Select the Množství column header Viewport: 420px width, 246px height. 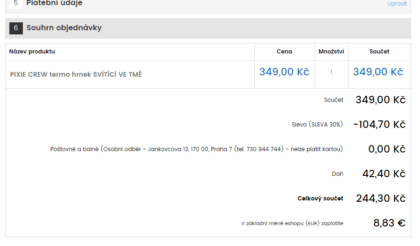point(331,52)
